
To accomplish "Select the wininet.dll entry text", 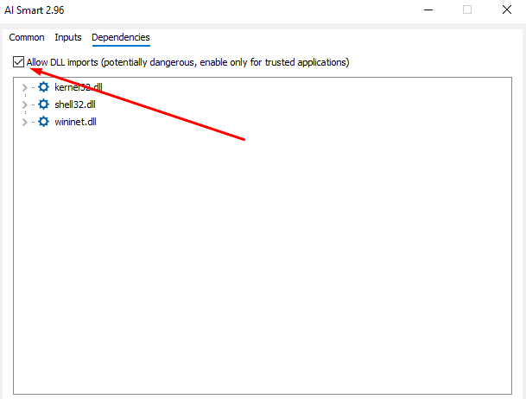I will (x=75, y=122).
